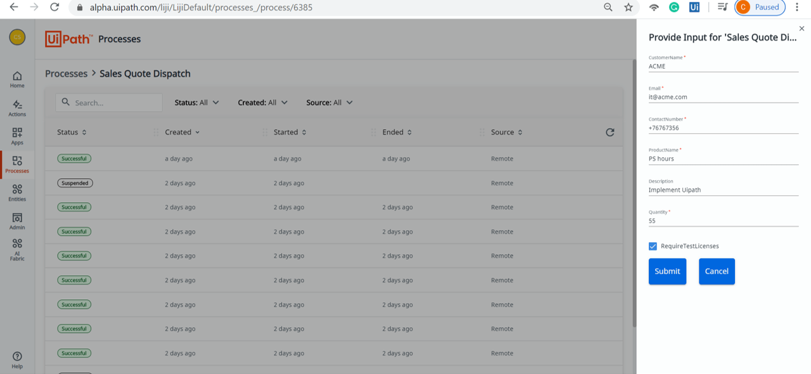
Task: Open Help in the sidebar
Action: coord(17,360)
